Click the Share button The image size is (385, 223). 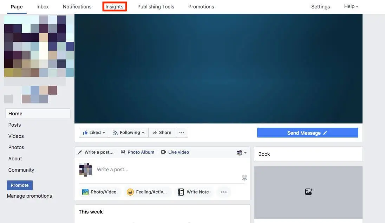tap(162, 133)
